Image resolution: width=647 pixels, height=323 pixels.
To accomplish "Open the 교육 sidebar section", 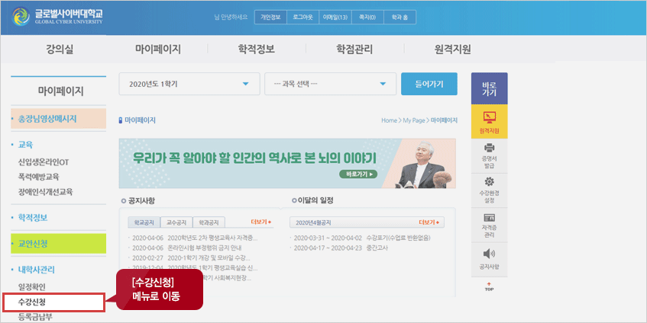I will [x=25, y=145].
